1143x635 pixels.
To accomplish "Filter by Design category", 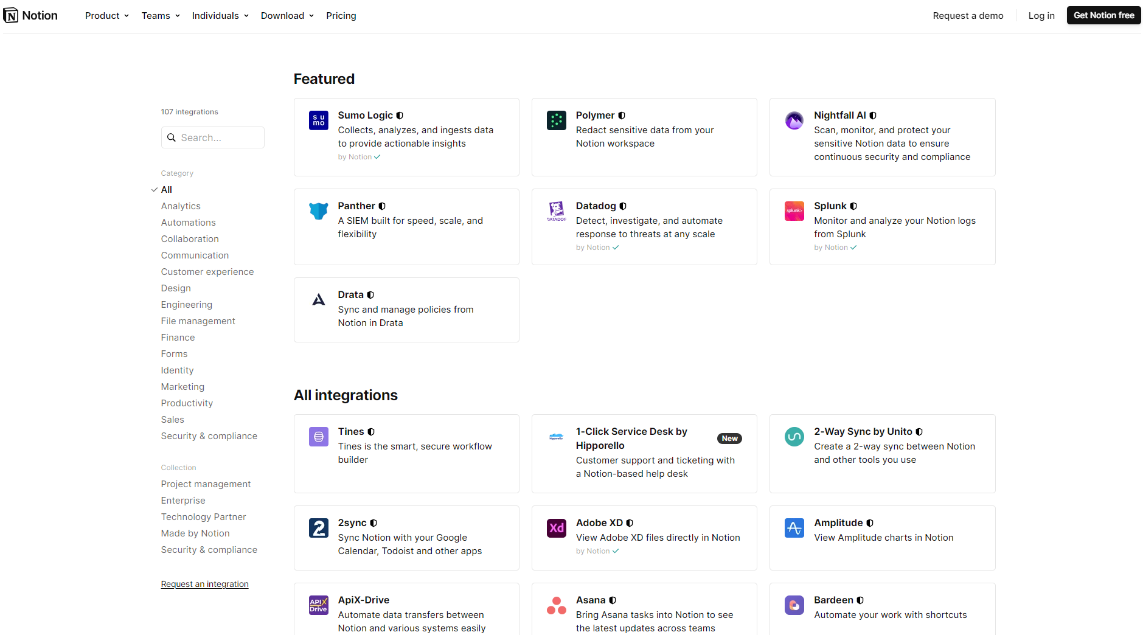I will [176, 288].
